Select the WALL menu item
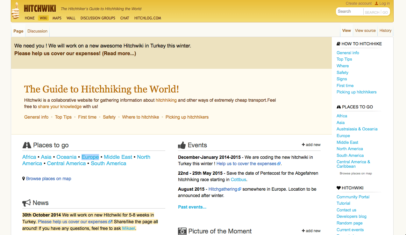Screen dimensions: 406x235 (x=71, y=18)
